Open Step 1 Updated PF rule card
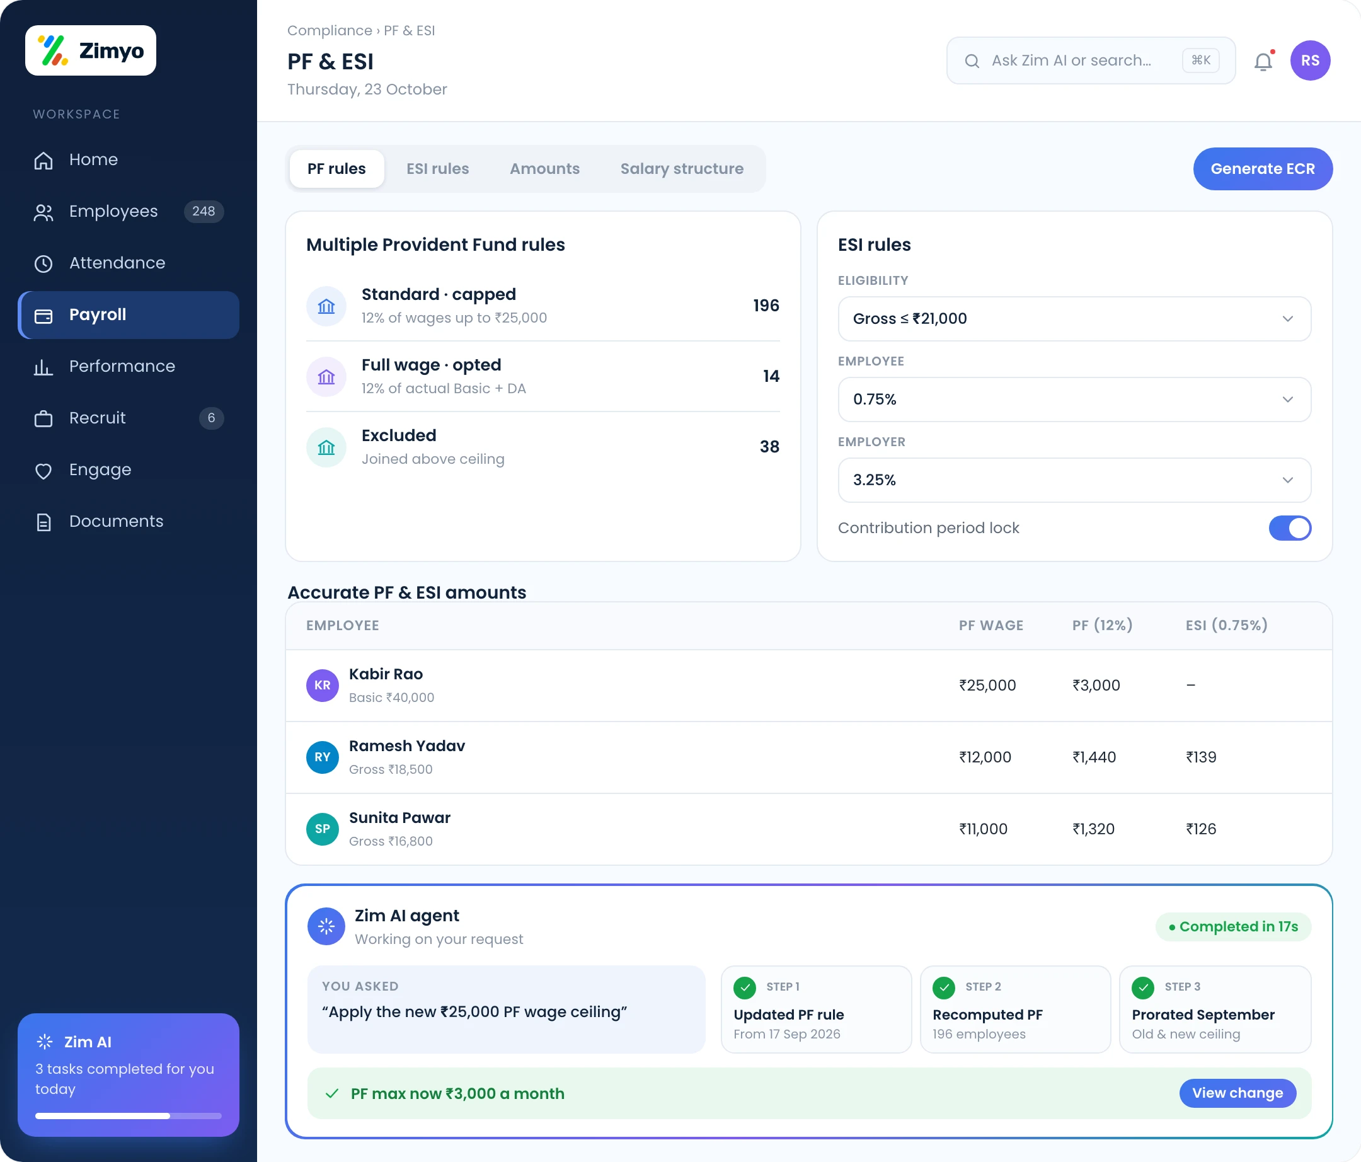 click(816, 1009)
